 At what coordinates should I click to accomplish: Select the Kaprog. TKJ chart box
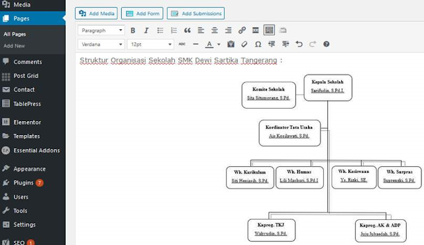point(271,230)
